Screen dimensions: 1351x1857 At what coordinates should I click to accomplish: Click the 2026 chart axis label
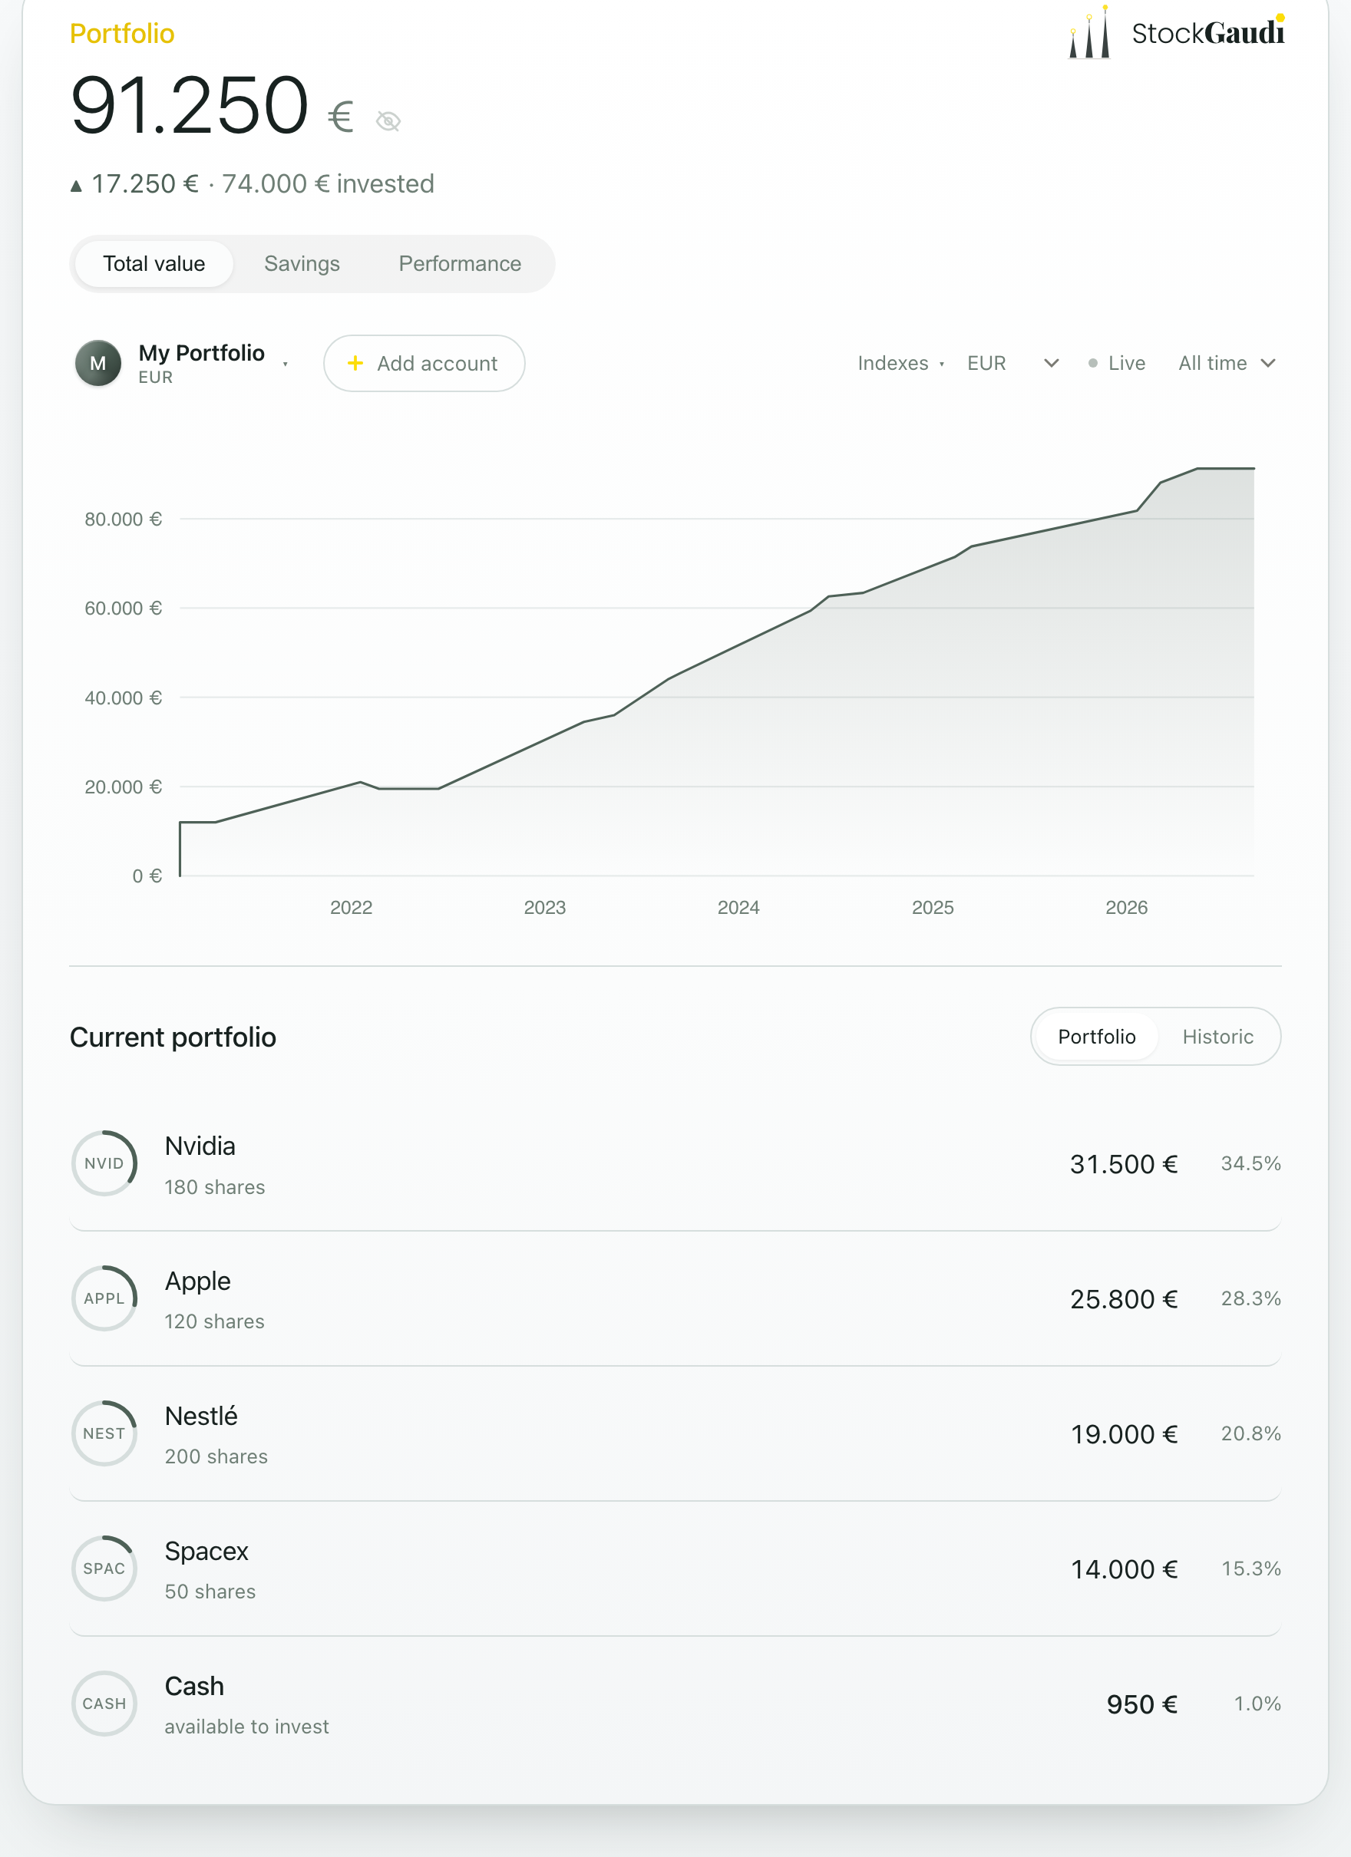tap(1125, 907)
